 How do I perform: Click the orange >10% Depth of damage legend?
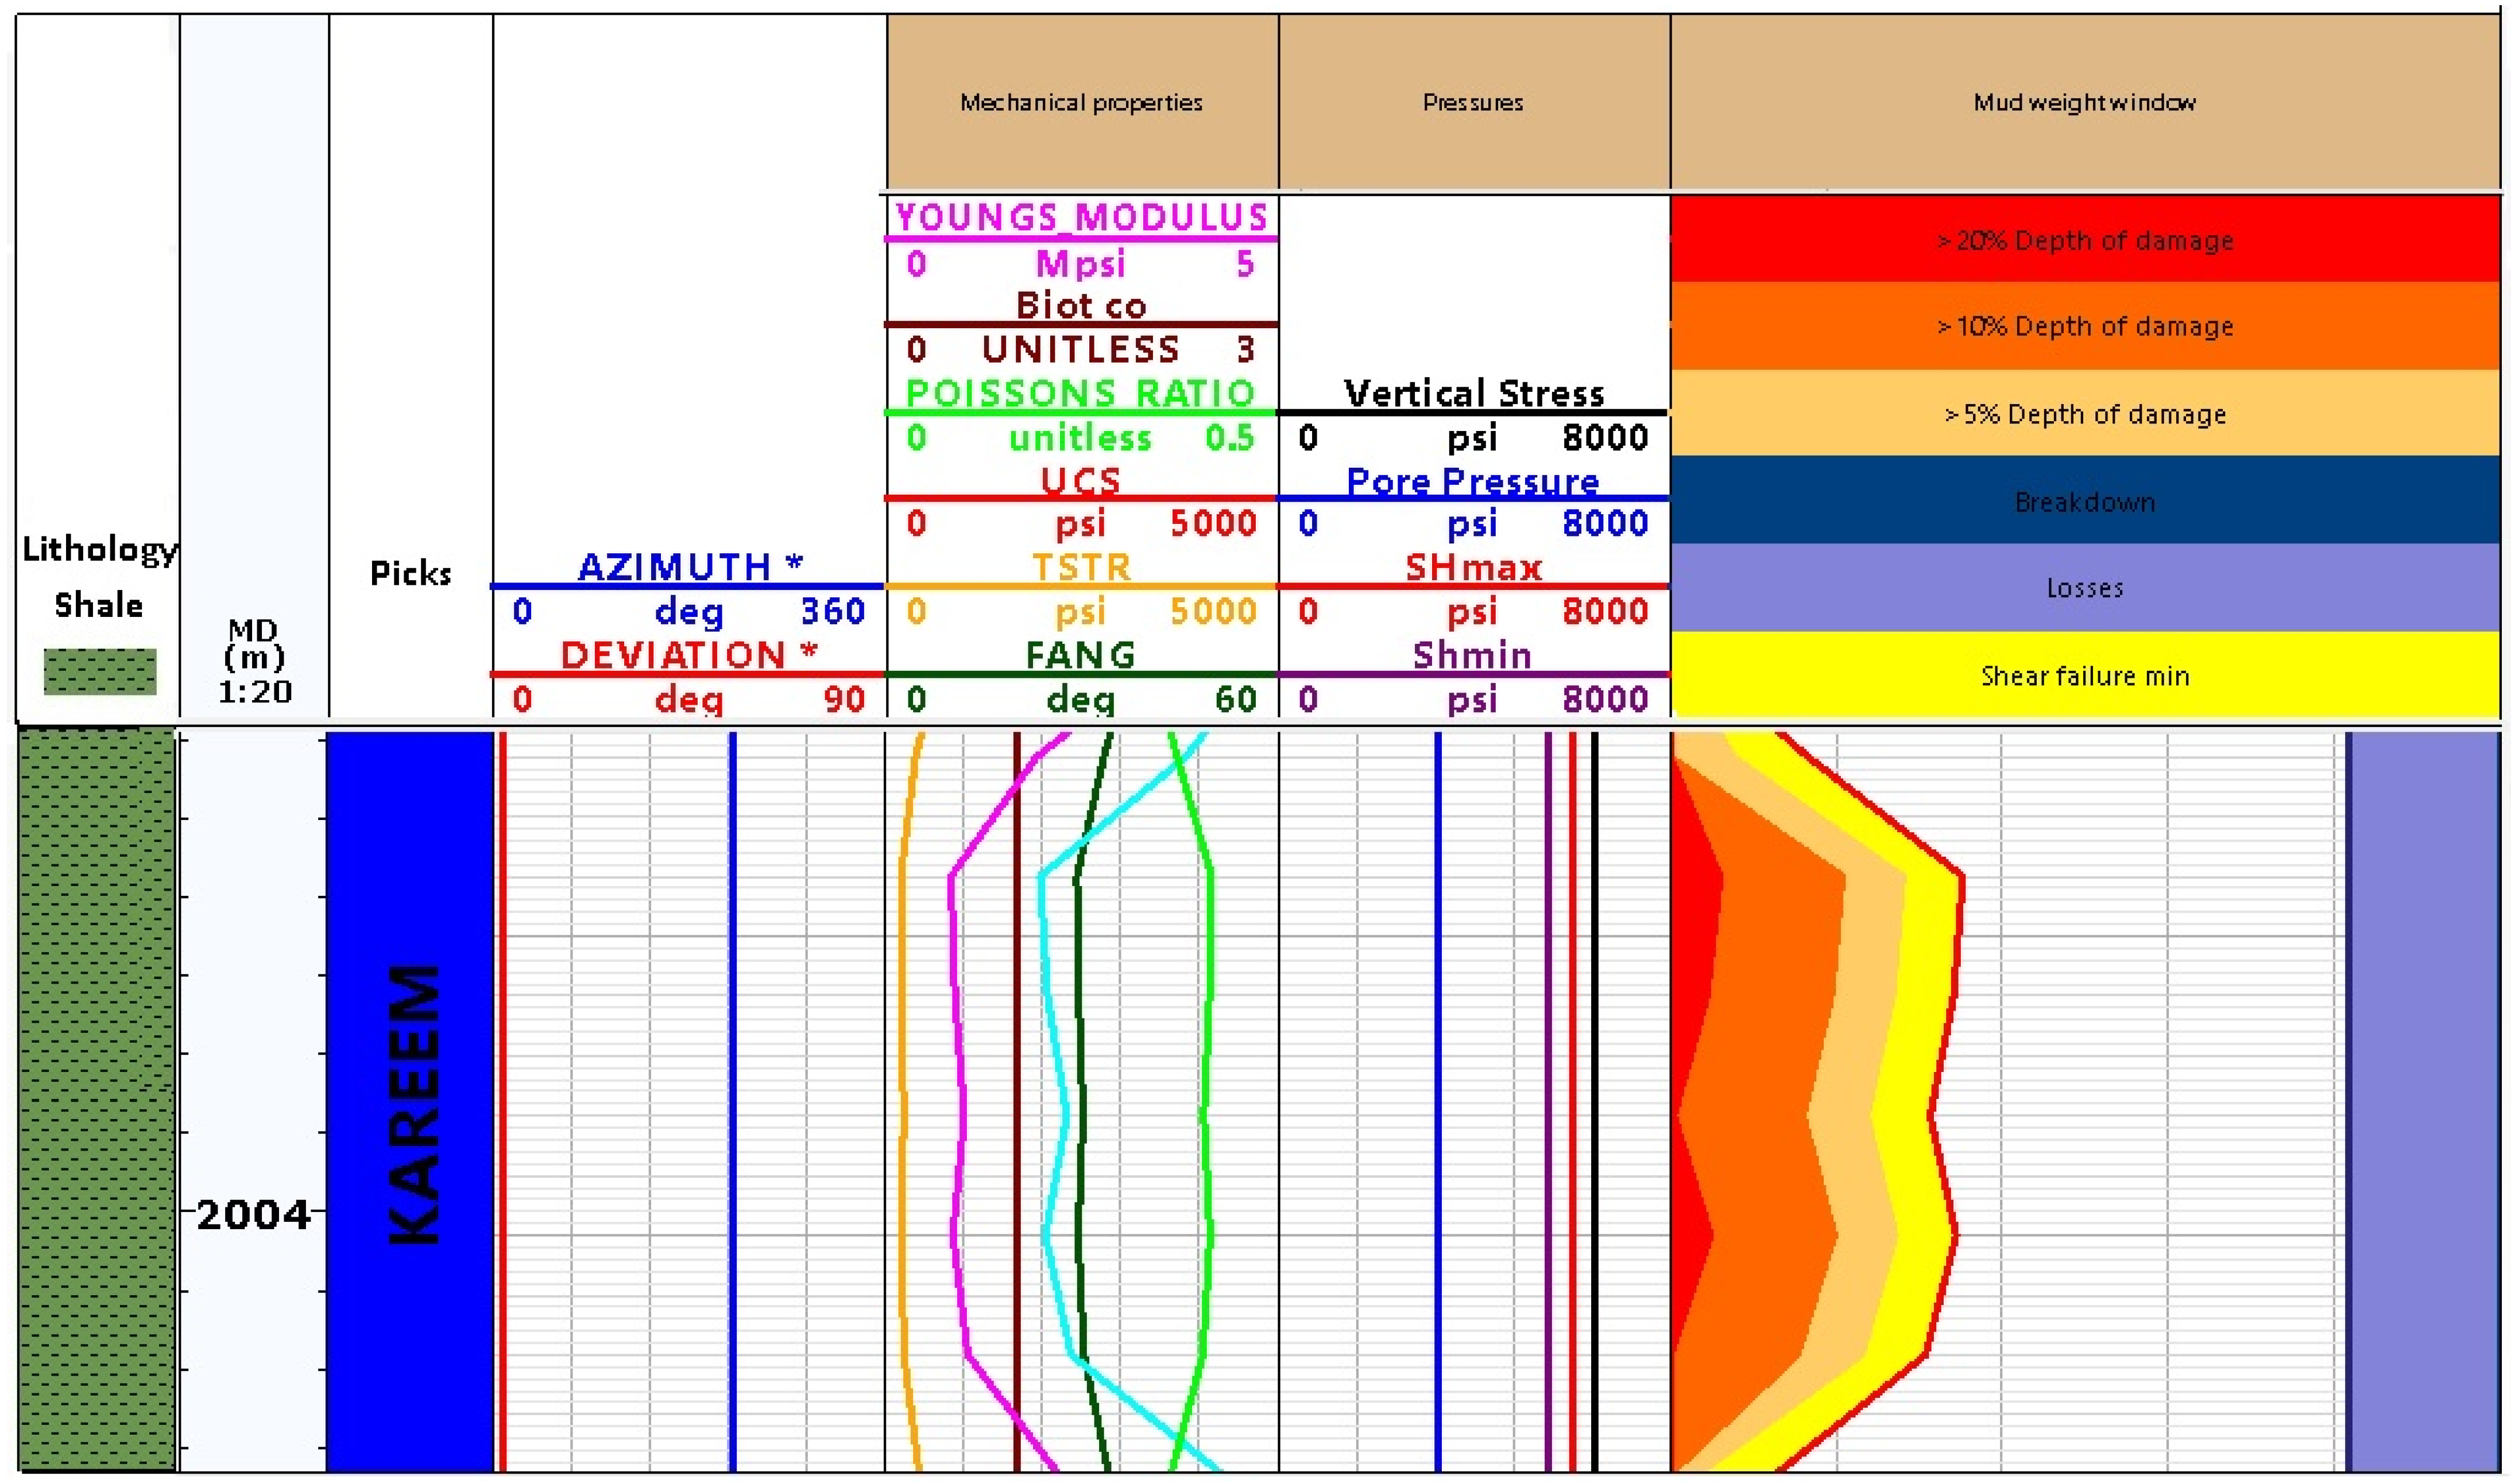point(2084,326)
